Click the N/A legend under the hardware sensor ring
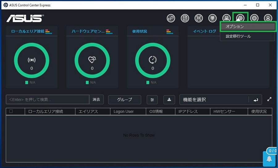The width and height of the screenshot is (278, 168). (x=91, y=82)
